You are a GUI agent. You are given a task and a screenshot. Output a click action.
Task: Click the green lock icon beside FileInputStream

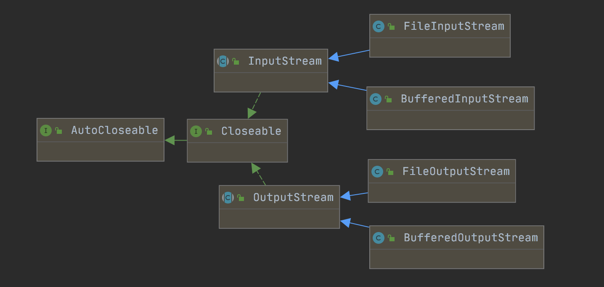click(x=391, y=26)
